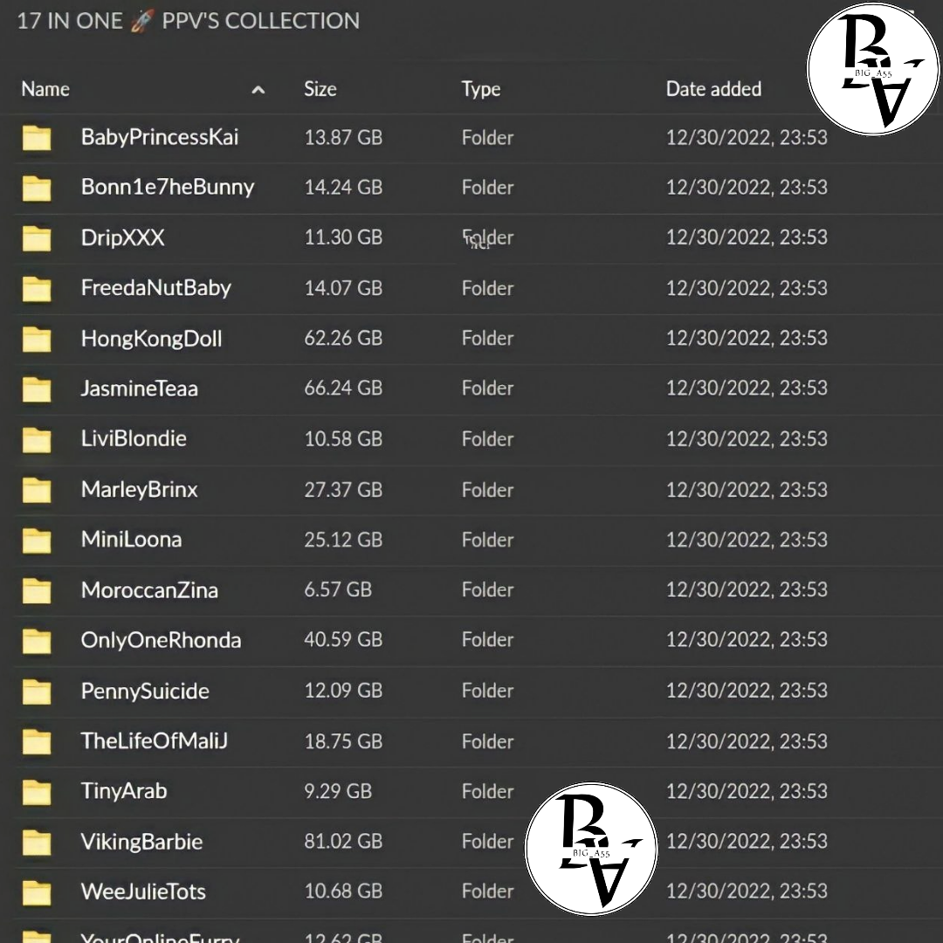The width and height of the screenshot is (943, 943).
Task: Click the BIG_A55 watermark near VikingBarbie row
Action: (x=591, y=849)
